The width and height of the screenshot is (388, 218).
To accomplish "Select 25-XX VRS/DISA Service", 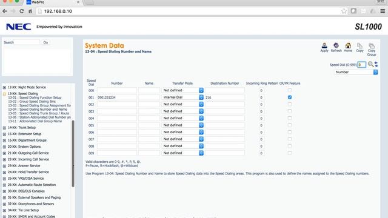I will [x=25, y=179].
